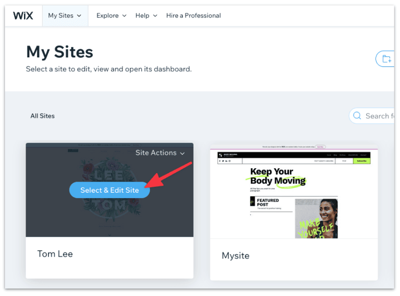
Task: Expand the Explore menu
Action: pos(110,15)
